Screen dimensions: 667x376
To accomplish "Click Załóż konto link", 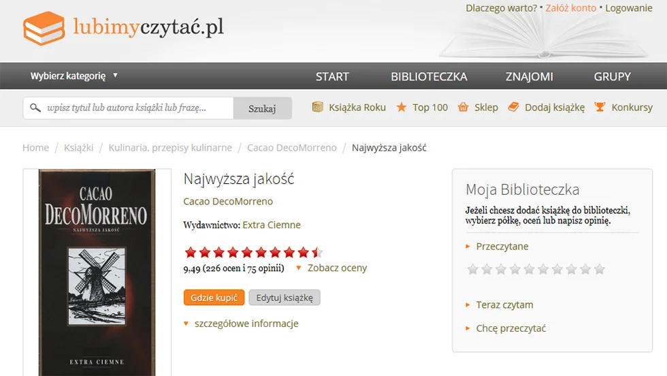I will (571, 8).
